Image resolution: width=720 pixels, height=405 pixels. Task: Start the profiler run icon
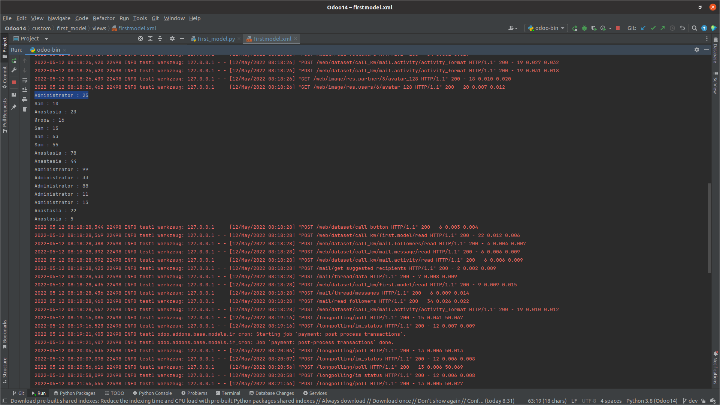point(603,28)
